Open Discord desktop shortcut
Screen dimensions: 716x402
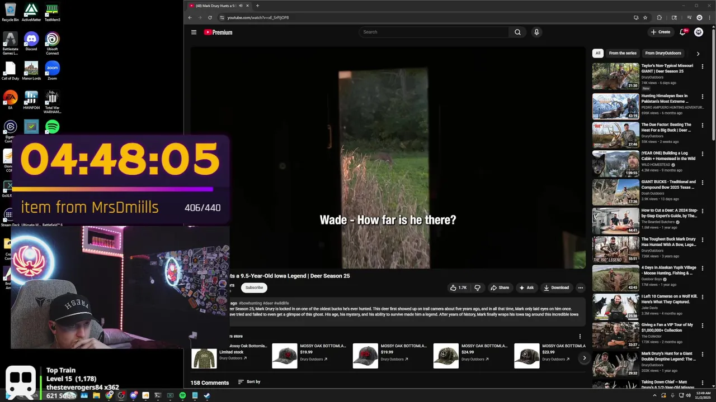click(31, 42)
